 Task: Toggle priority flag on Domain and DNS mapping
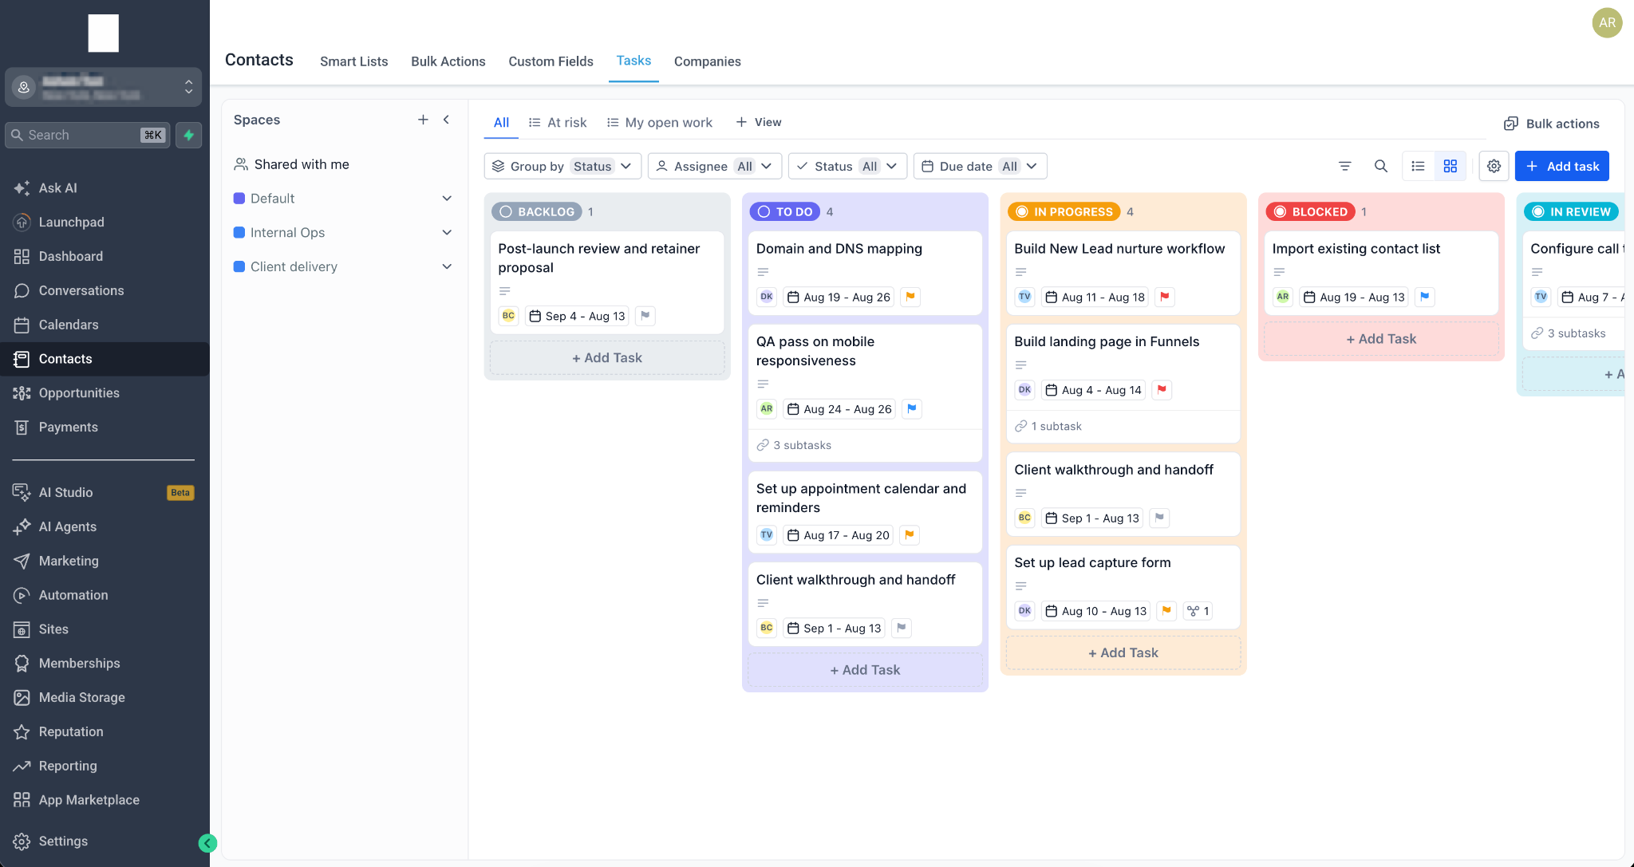click(x=910, y=297)
